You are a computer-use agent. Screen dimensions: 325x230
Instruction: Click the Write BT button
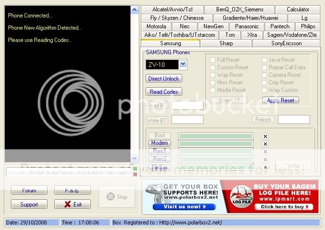pyautogui.click(x=157, y=120)
